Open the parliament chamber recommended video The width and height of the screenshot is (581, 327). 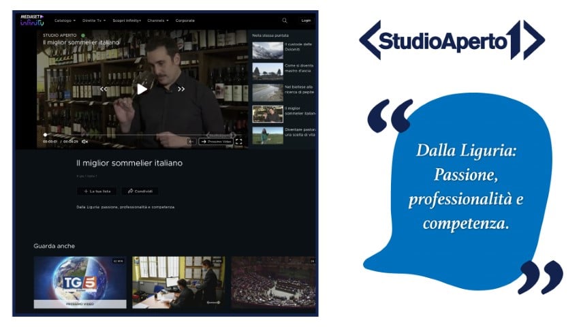point(273,283)
